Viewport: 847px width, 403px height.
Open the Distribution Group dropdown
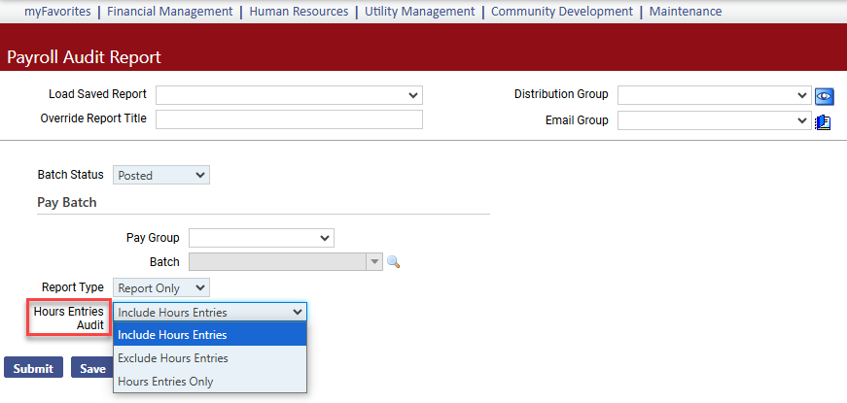click(714, 95)
